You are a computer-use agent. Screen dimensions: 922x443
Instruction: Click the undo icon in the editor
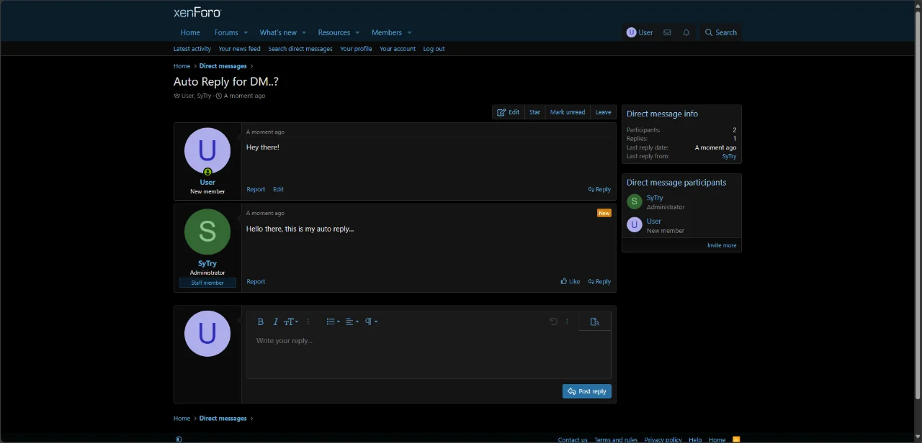click(553, 321)
